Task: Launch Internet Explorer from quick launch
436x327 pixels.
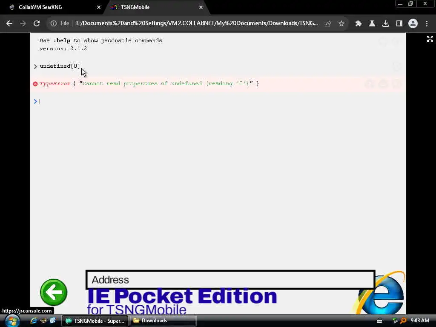Action: [34, 321]
